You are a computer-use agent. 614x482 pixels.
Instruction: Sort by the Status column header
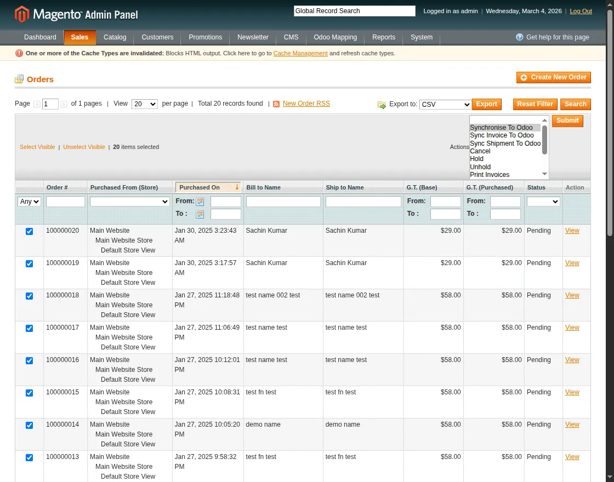(536, 187)
